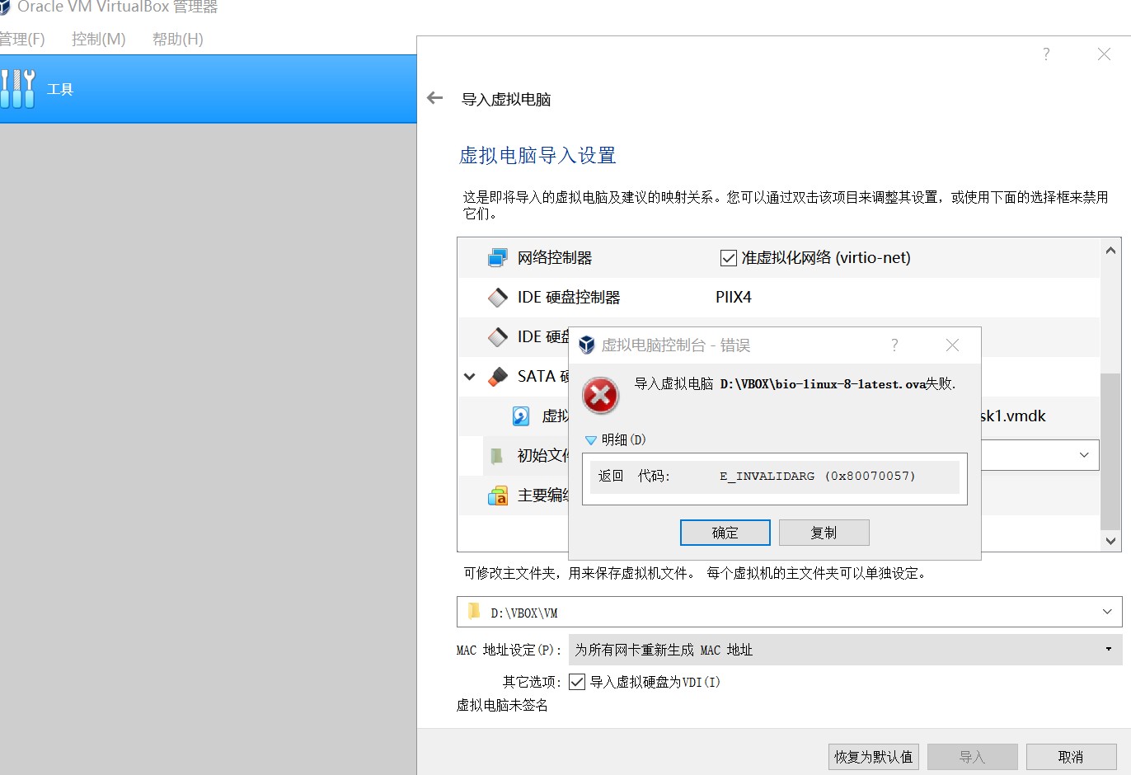Screen dimensions: 1131x775
Task: Collapse the SATA controller tree row
Action: pos(470,377)
